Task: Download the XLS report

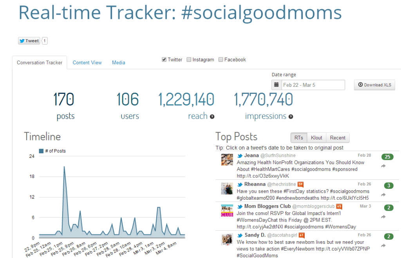Action: pos(374,85)
